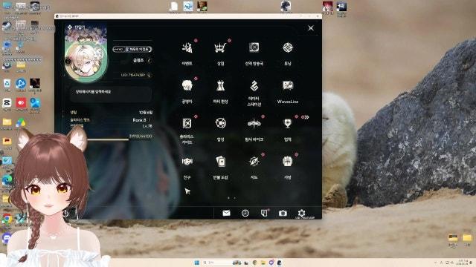This screenshot has width=476, height=267.
Task: Open the 가방 backpack icon
Action: click(x=288, y=162)
